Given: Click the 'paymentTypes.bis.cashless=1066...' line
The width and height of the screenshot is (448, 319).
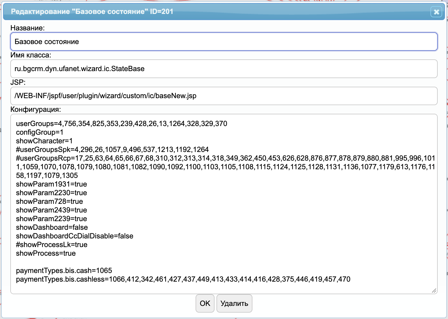Looking at the screenshot, I should (183, 279).
